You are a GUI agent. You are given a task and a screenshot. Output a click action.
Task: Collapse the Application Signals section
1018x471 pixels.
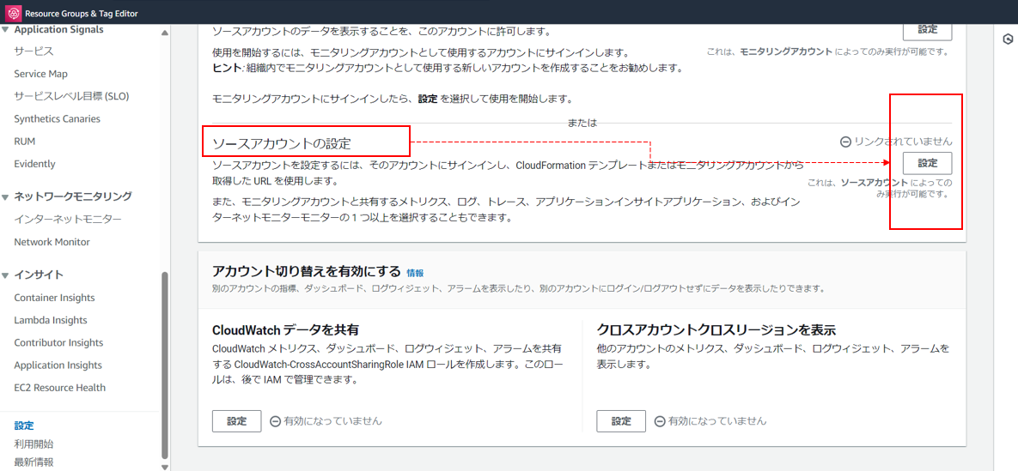6,30
